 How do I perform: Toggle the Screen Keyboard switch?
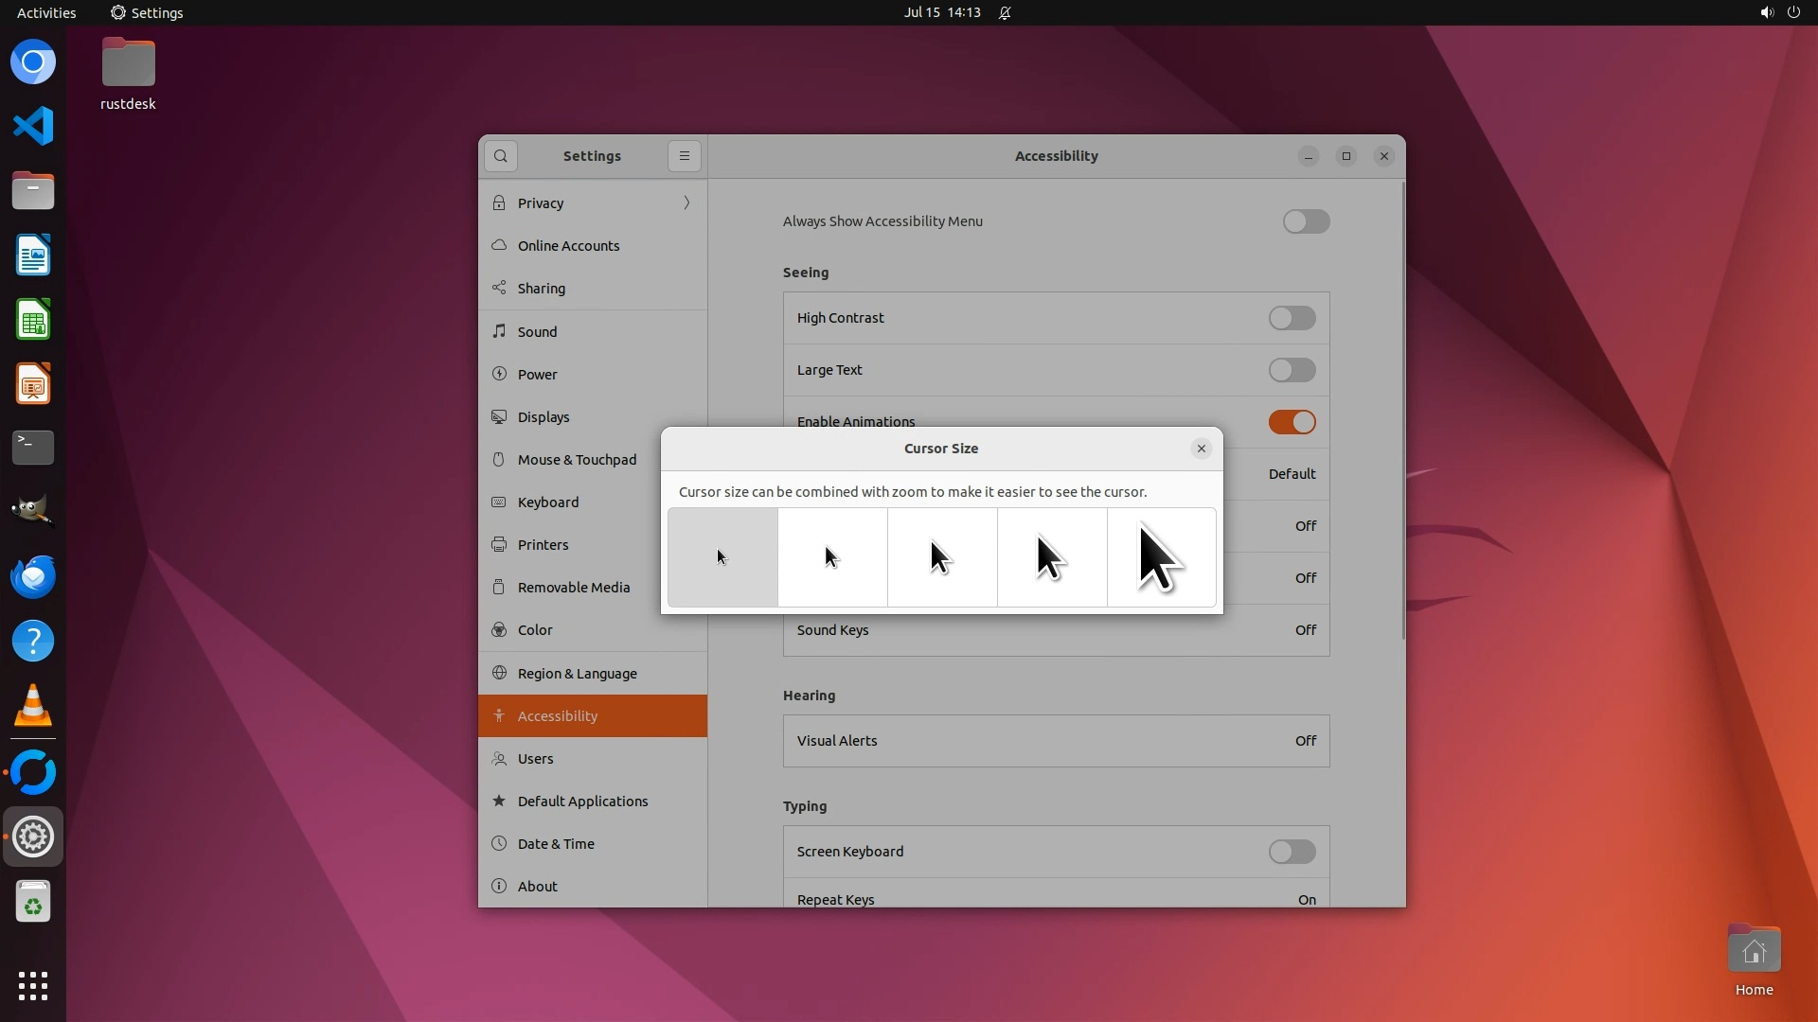[x=1292, y=852]
